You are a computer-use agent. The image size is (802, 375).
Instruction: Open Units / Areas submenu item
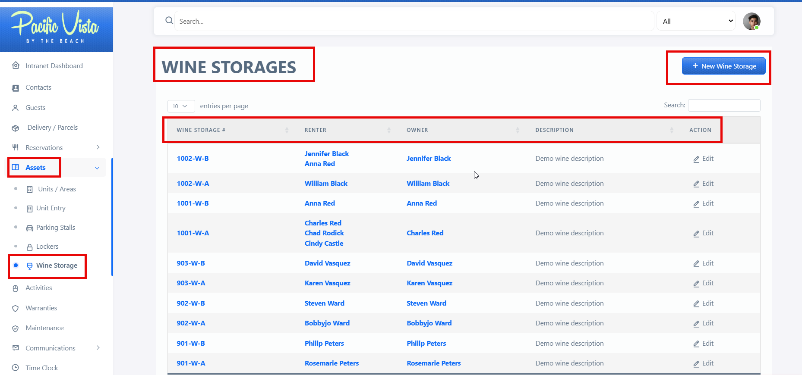coord(57,189)
